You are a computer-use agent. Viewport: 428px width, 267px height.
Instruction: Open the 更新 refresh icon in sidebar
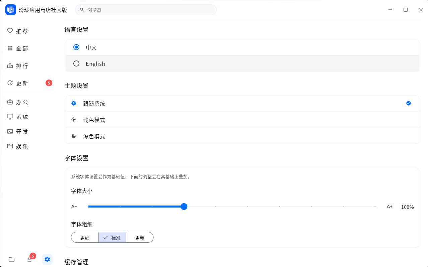click(x=10, y=83)
